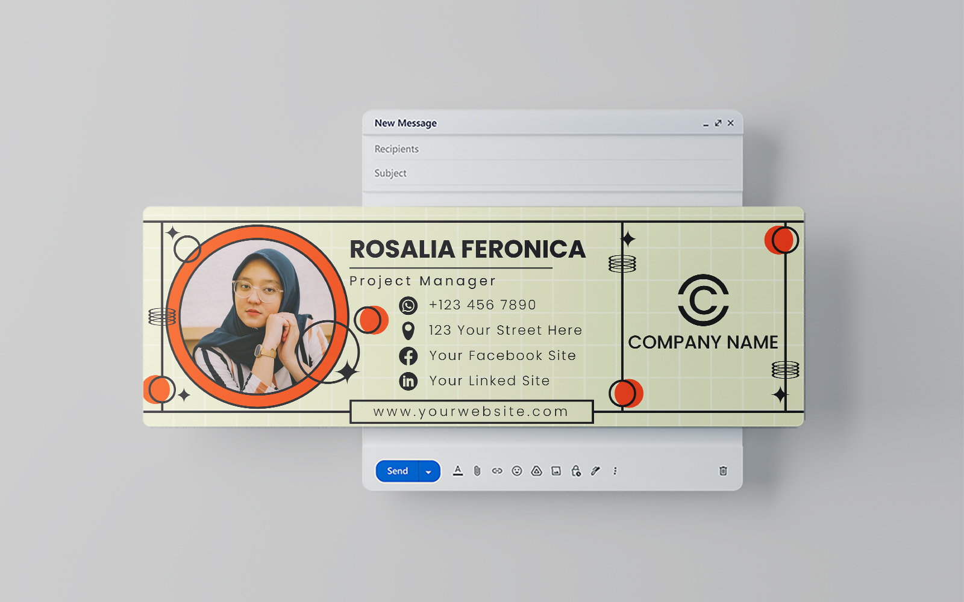964x602 pixels.
Task: Open the emoji picker smiley icon
Action: click(x=517, y=471)
